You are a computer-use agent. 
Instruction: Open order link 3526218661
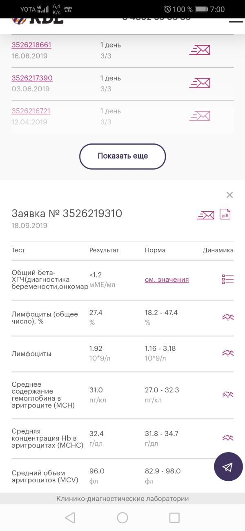31,45
